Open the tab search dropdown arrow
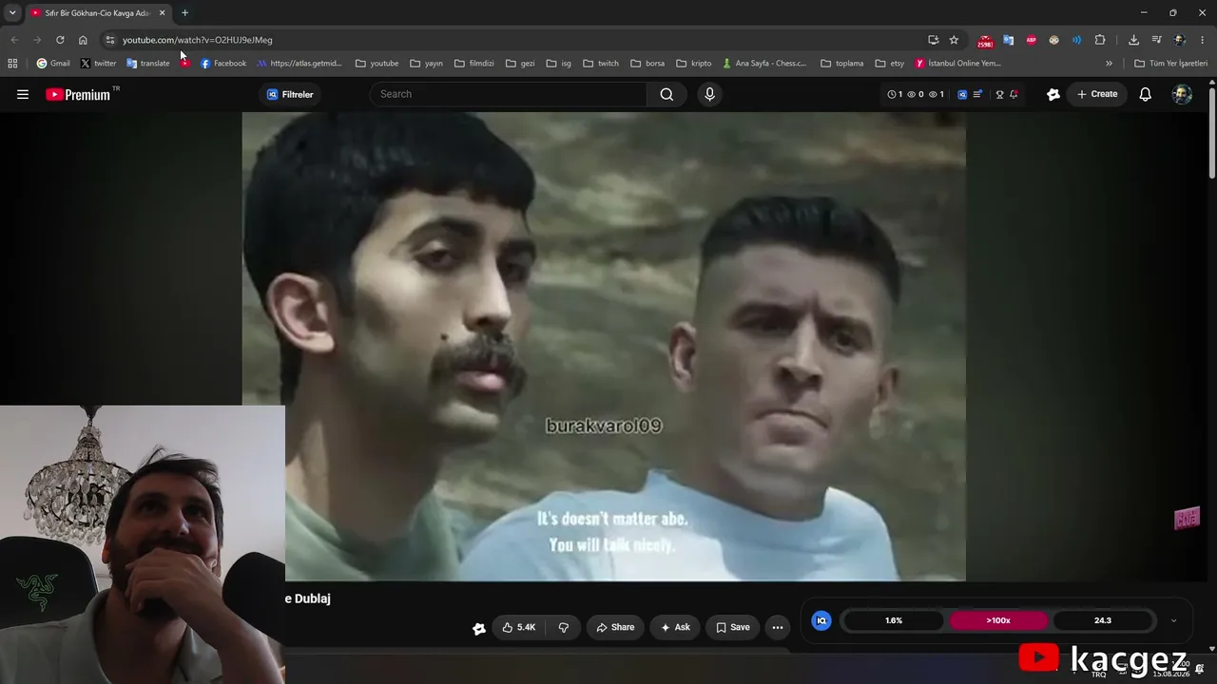The image size is (1217, 684). coord(12,12)
